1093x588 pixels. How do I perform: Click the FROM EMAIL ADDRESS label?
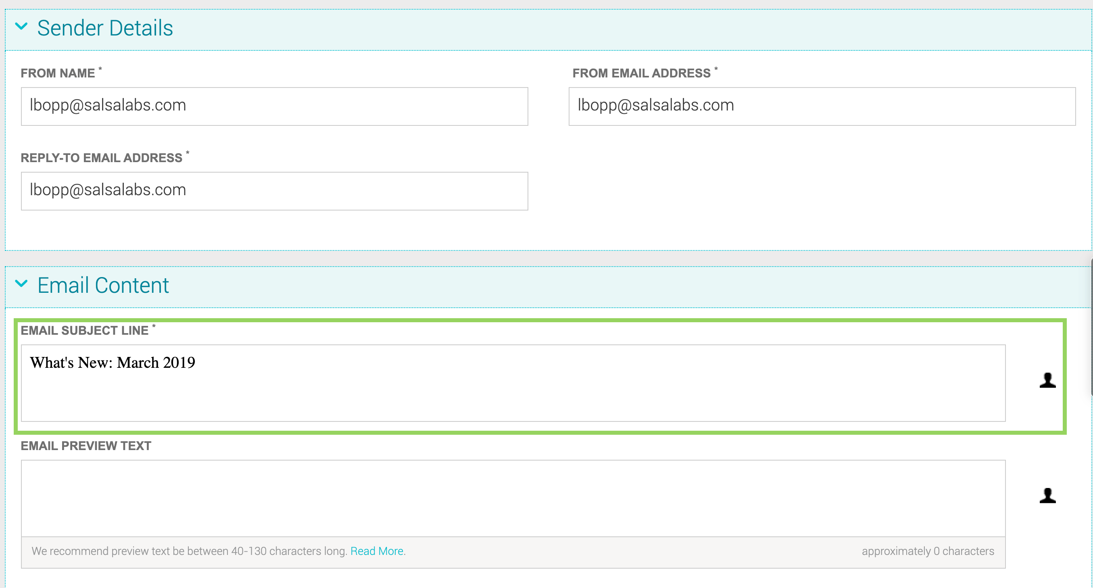point(641,73)
